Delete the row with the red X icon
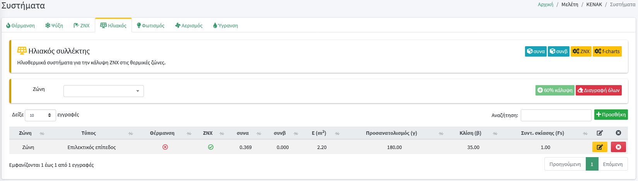638x181 pixels. click(x=618, y=147)
